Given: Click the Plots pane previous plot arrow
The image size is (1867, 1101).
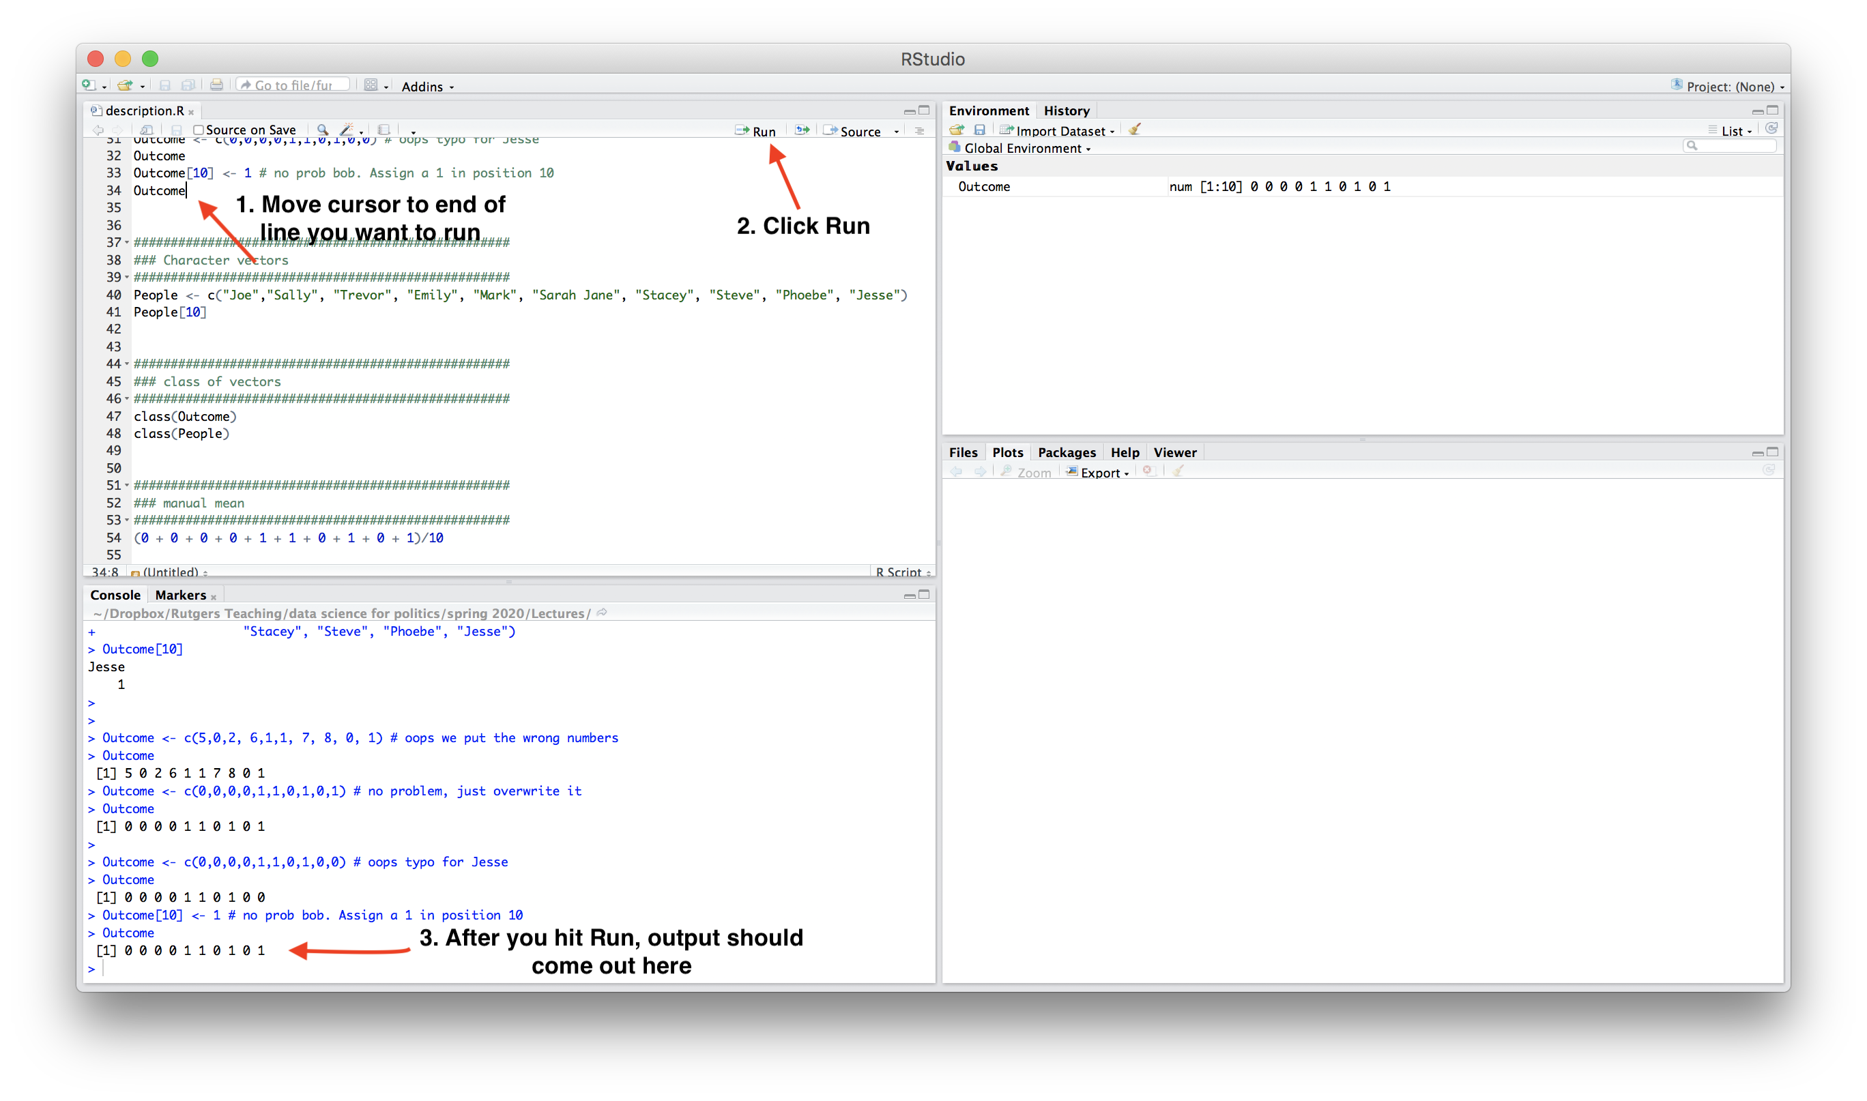Looking at the screenshot, I should (957, 472).
